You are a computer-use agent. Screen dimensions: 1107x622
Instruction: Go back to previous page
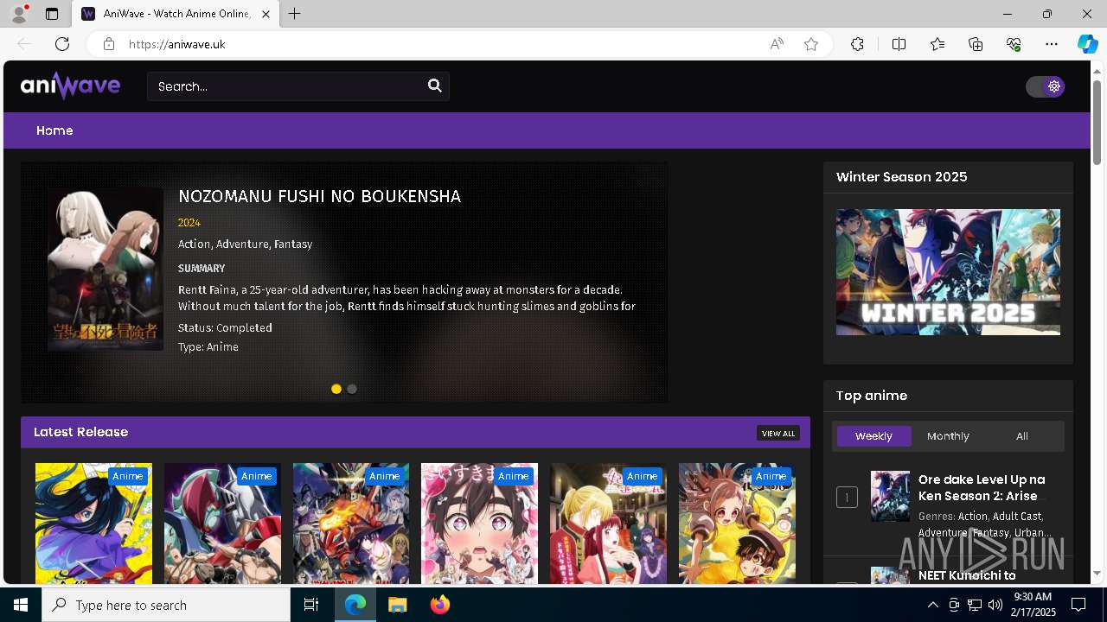click(x=24, y=44)
